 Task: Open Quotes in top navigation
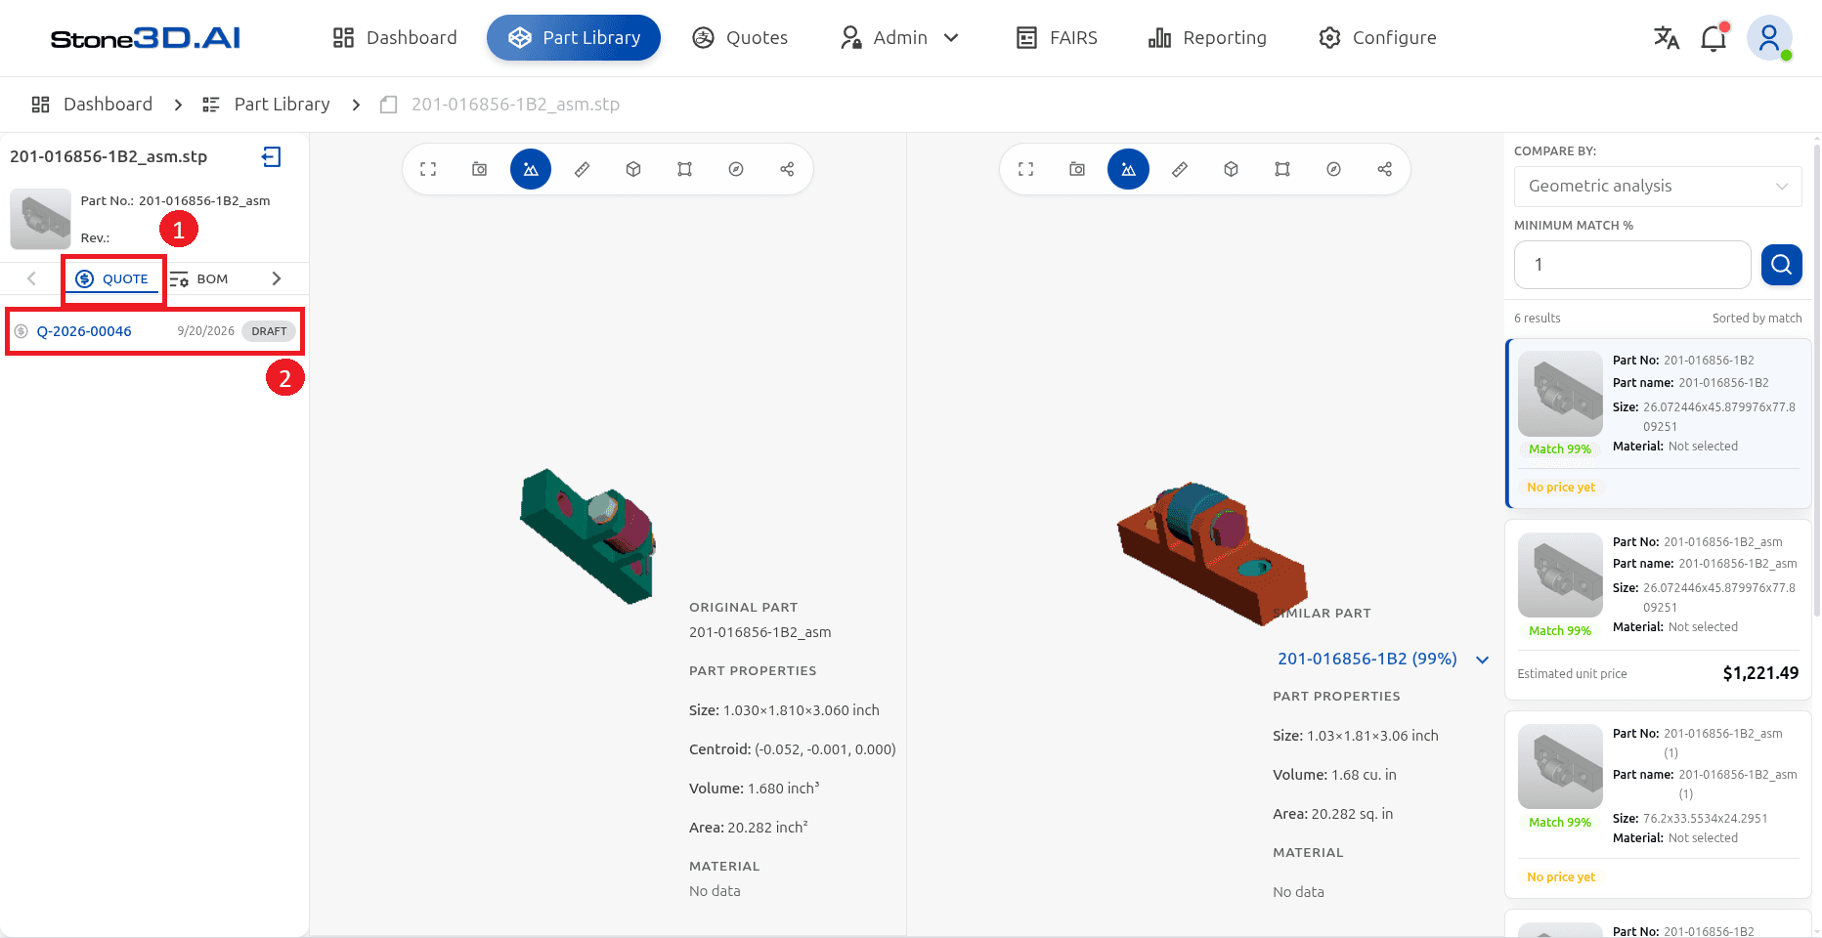[x=740, y=38]
